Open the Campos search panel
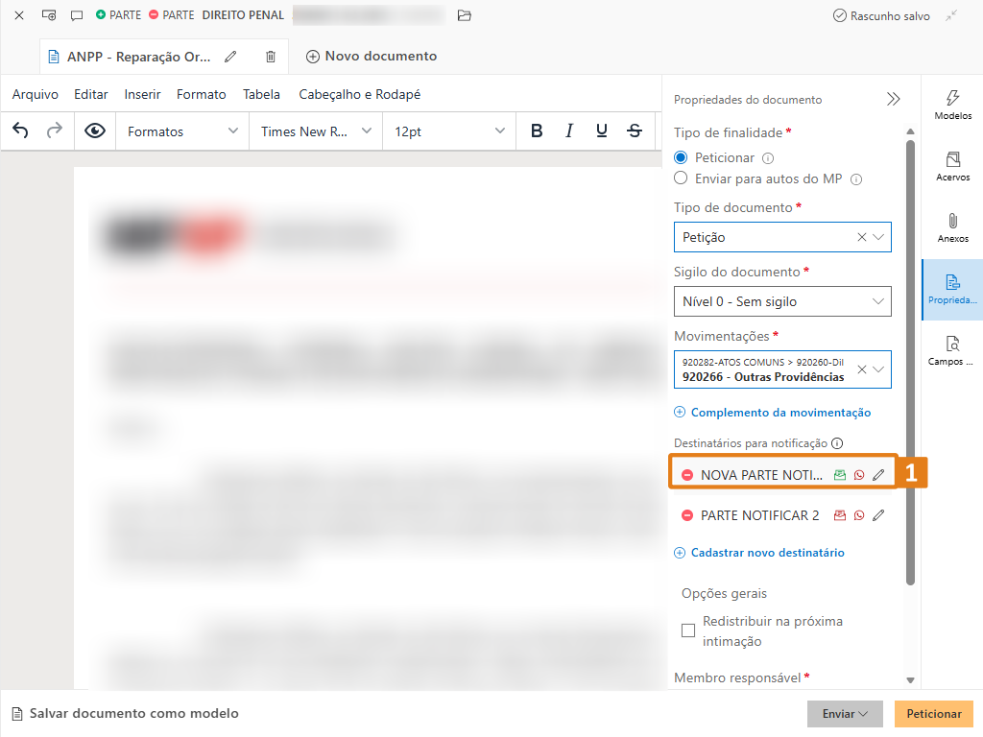 coord(952,350)
